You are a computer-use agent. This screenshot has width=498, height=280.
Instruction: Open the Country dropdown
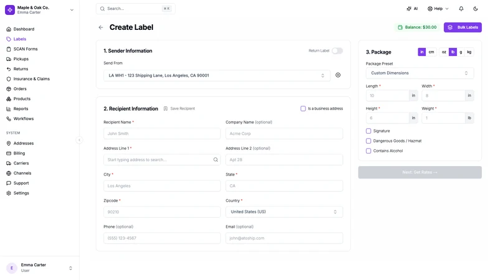(x=284, y=212)
